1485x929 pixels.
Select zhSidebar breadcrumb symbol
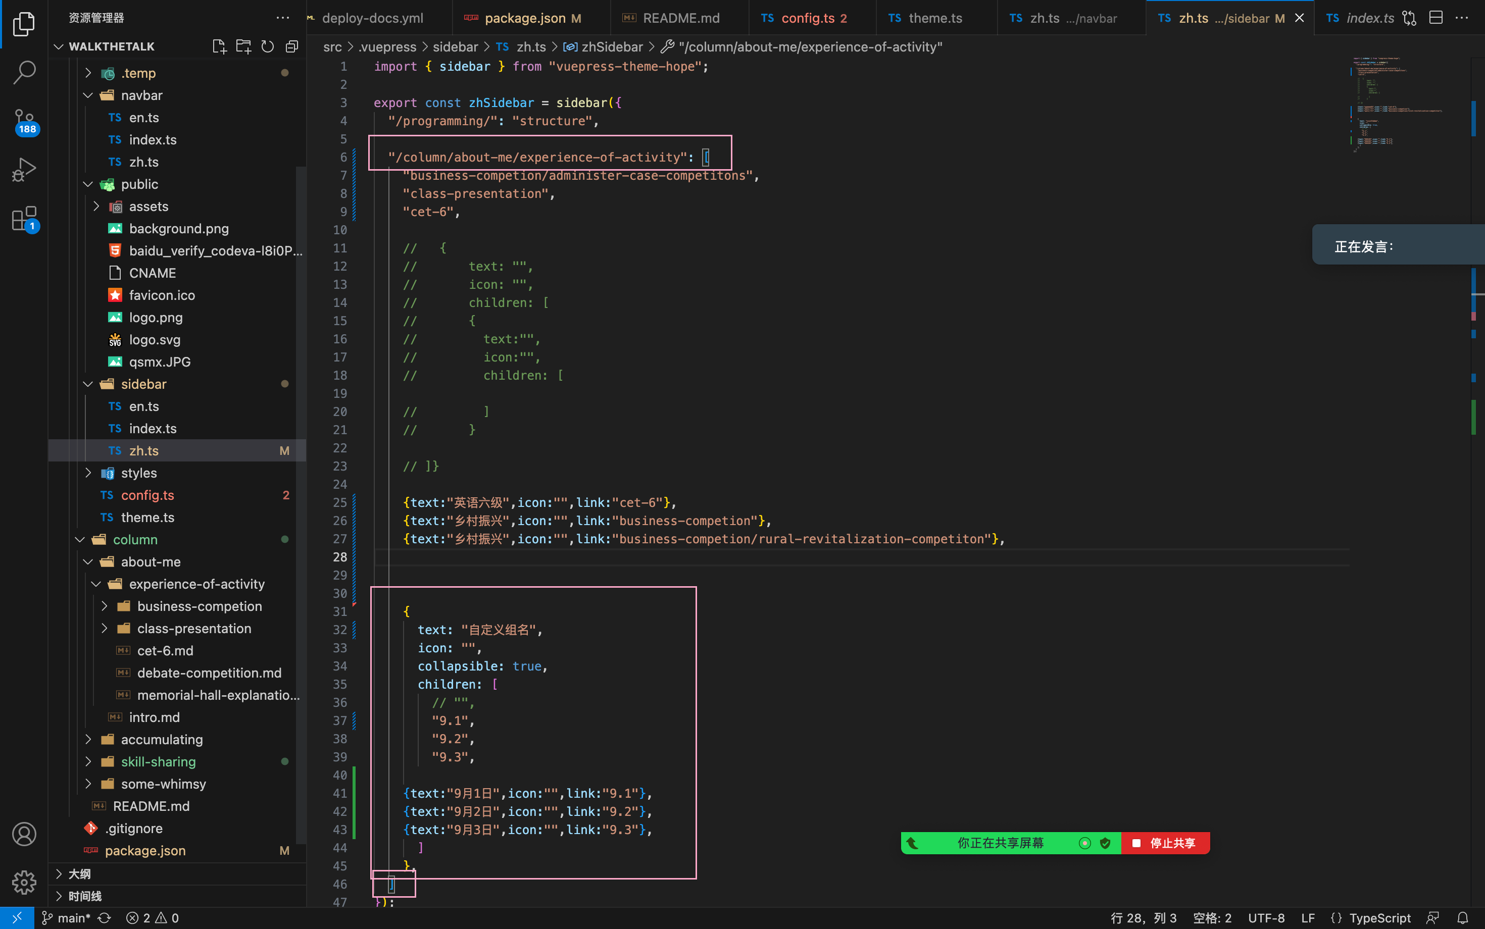point(604,46)
